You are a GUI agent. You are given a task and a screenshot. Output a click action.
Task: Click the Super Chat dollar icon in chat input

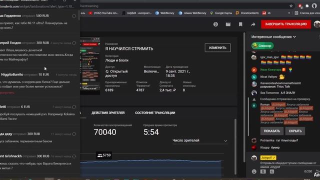263,171
